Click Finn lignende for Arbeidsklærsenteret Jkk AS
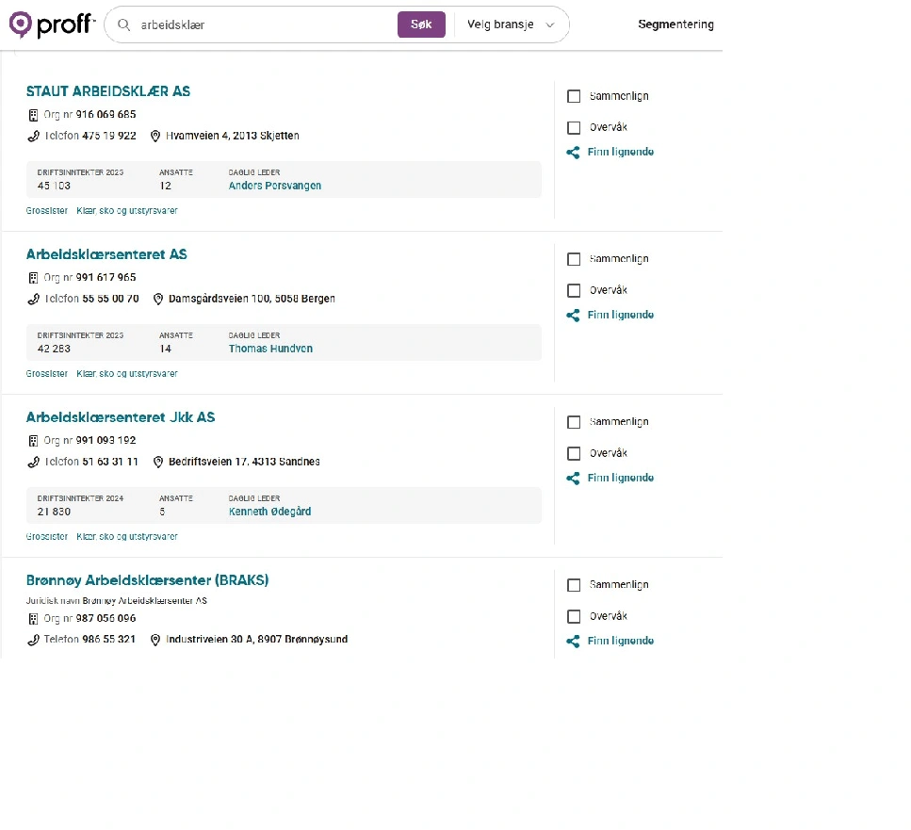 (621, 478)
